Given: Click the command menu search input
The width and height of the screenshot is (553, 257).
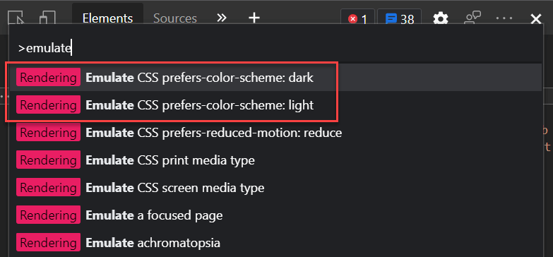Looking at the screenshot, I should point(276,49).
